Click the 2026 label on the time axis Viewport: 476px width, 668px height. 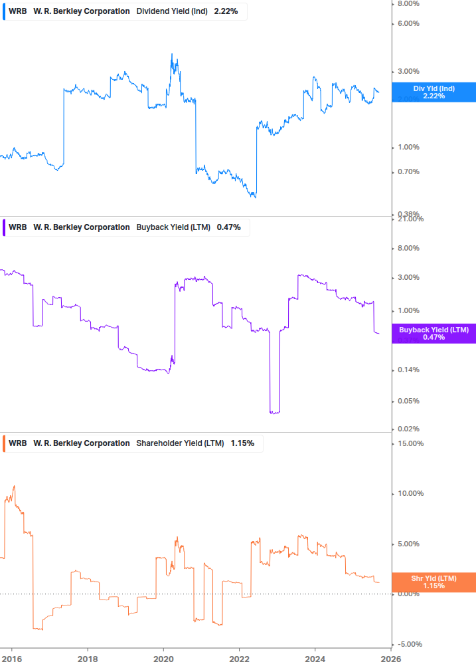(x=390, y=659)
